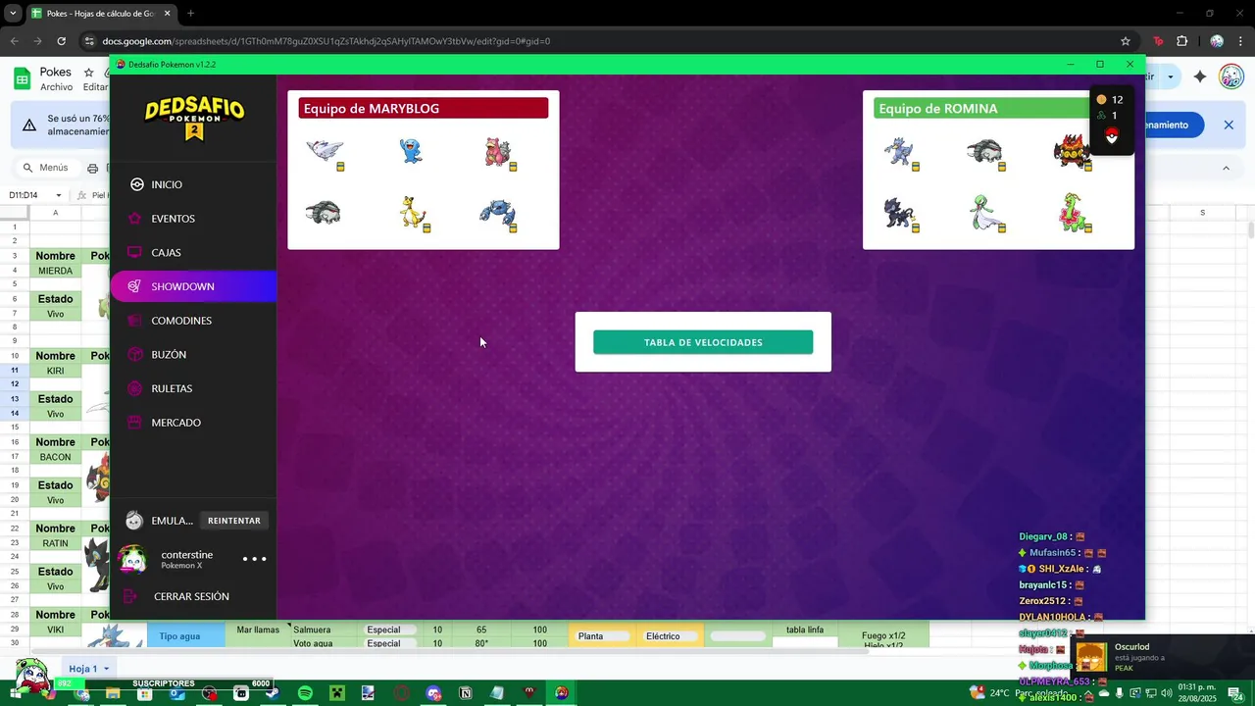Open the Chrome extensions puzzle icon

pos(1181,41)
